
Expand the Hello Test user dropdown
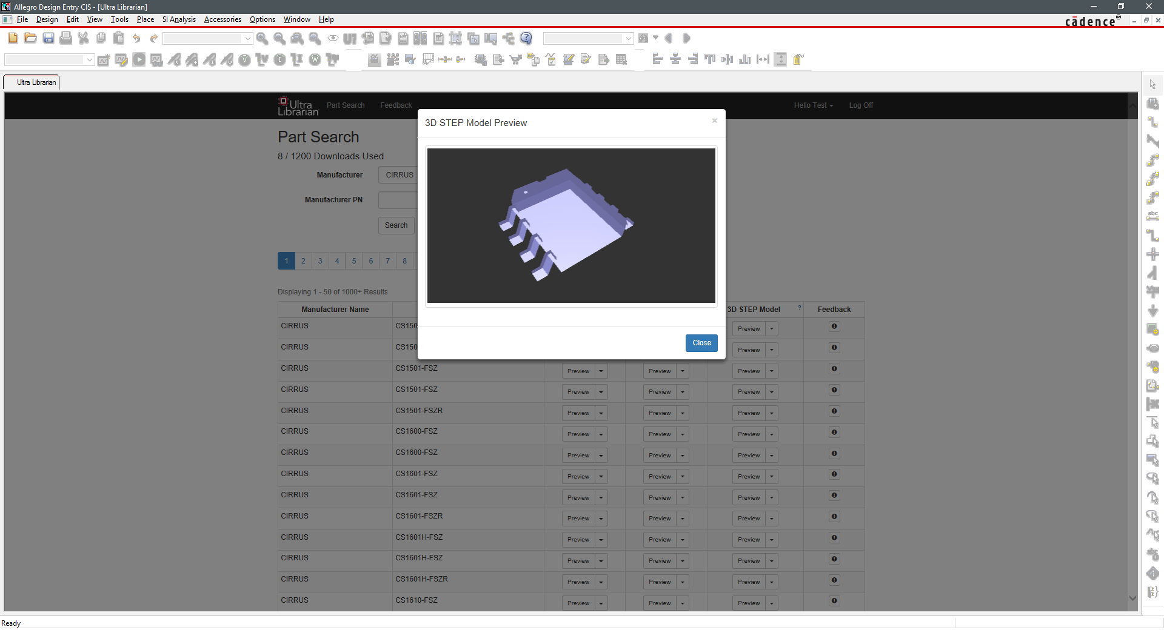[x=814, y=105]
